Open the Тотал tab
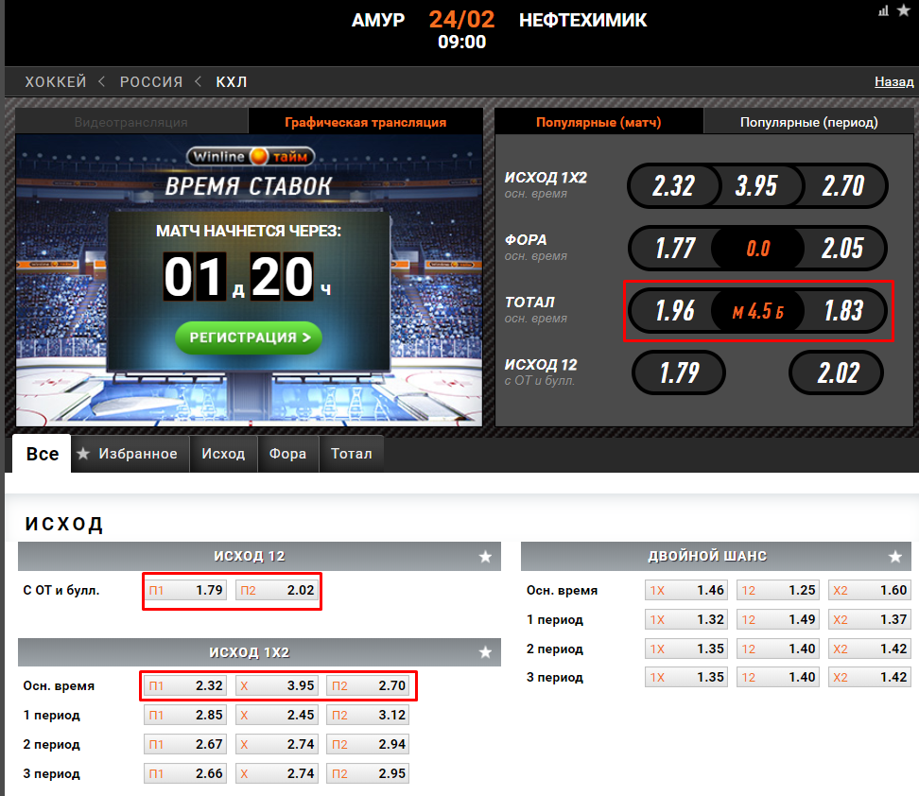The image size is (919, 796). click(x=351, y=454)
